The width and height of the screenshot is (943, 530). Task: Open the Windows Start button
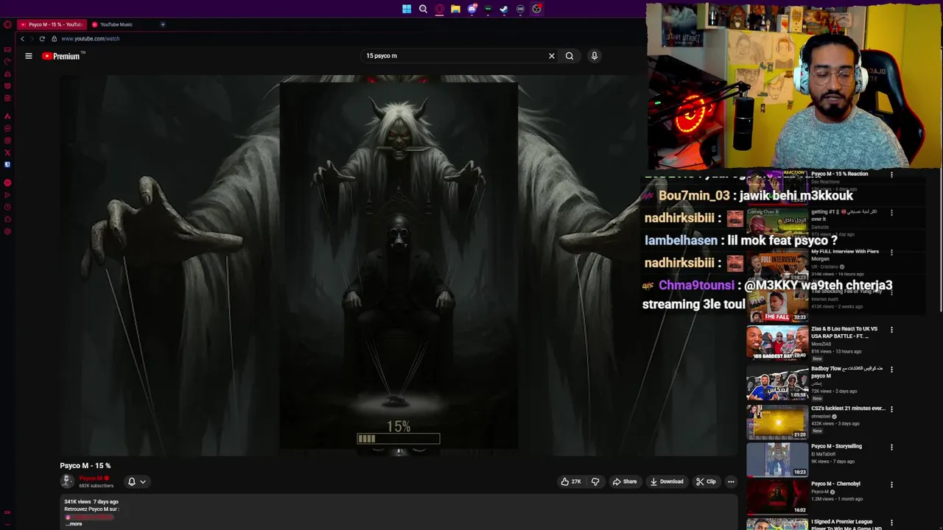coord(407,9)
